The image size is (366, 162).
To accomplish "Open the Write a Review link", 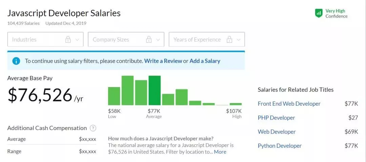I will (x=163, y=61).
